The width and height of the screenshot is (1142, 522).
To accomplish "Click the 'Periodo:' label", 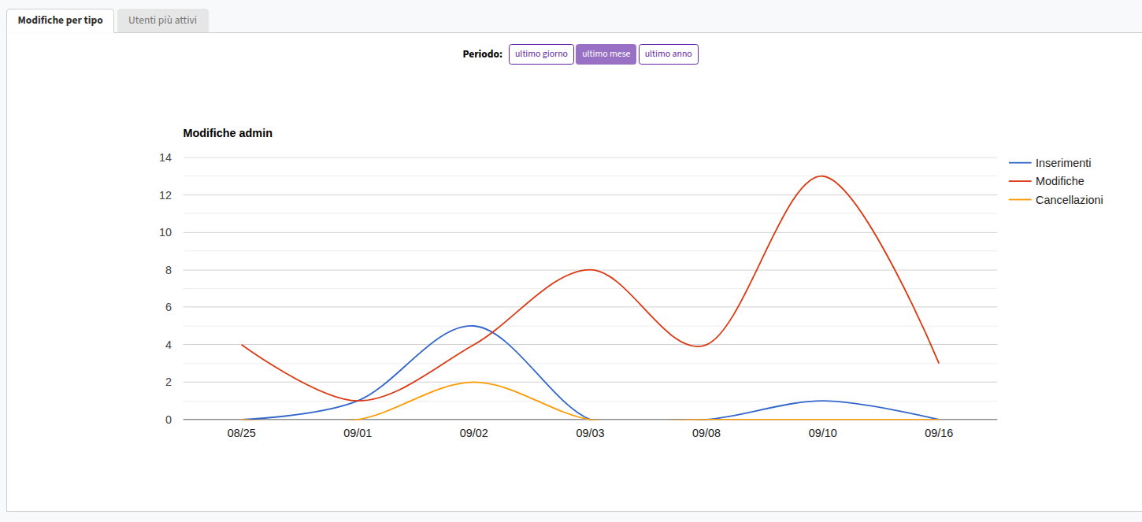I will (483, 54).
